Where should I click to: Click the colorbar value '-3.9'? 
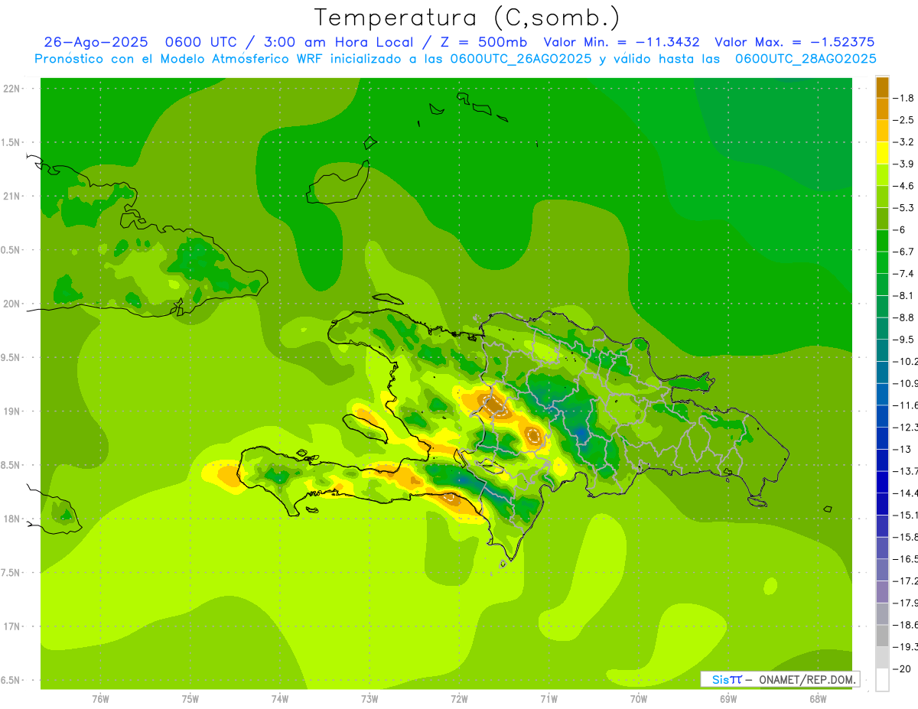(904, 164)
